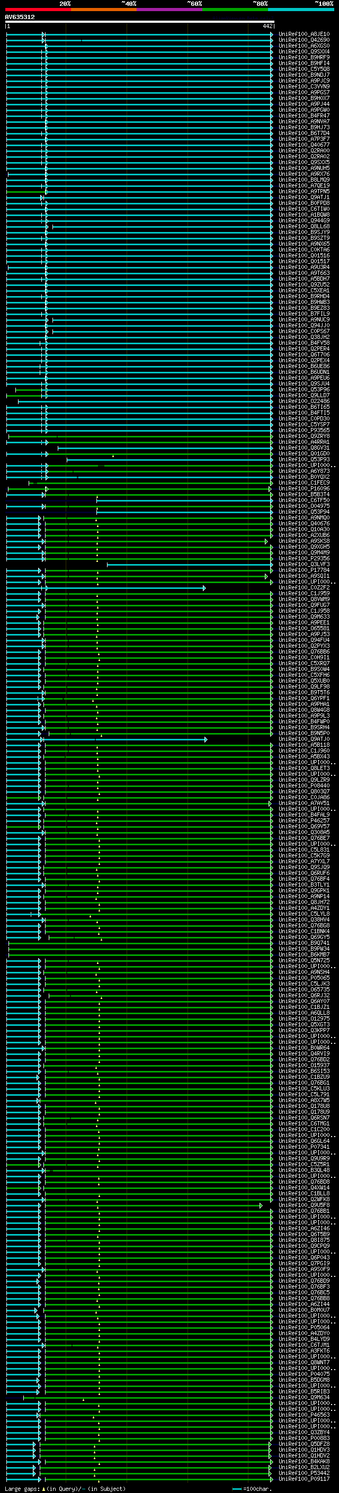Select UniRef100_P07341 entry
339x1493 pixels.
304,1147
